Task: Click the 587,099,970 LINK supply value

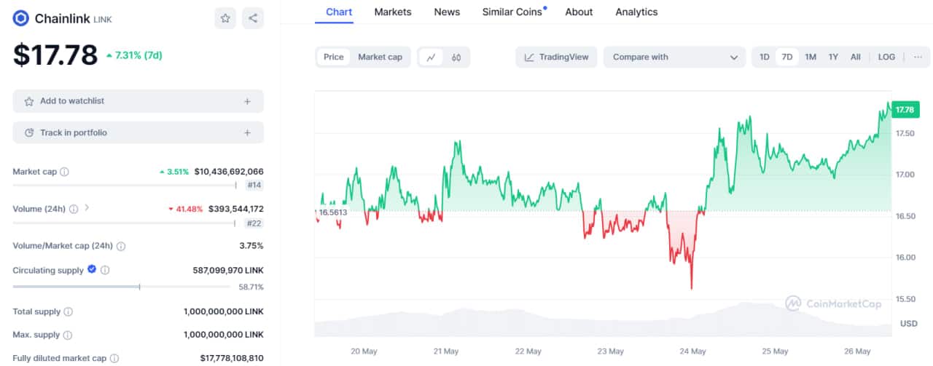Action: point(228,270)
